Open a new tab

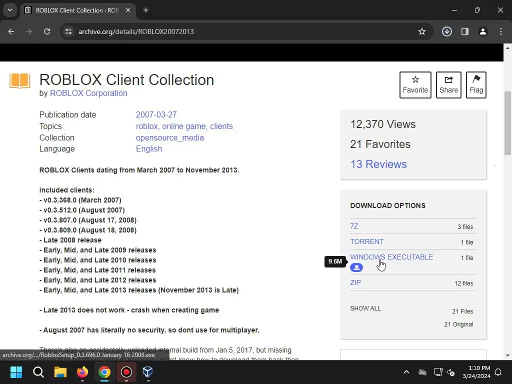tap(146, 10)
